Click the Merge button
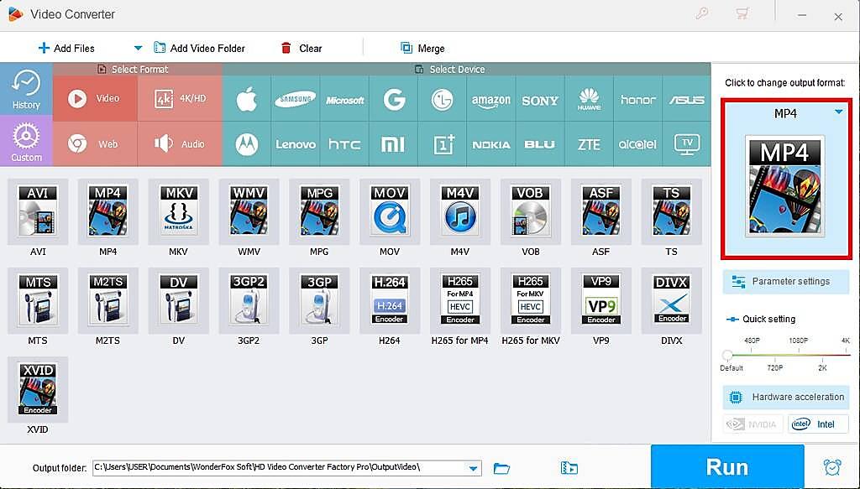This screenshot has height=489, width=860. (422, 48)
